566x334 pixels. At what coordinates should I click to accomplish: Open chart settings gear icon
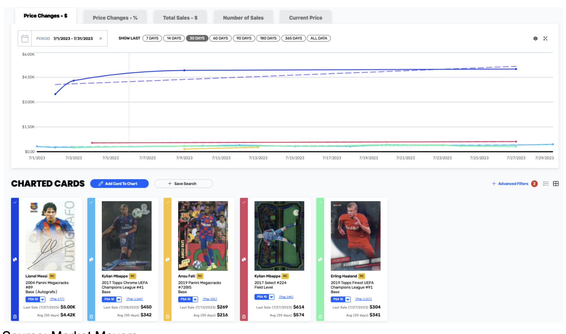pos(536,38)
